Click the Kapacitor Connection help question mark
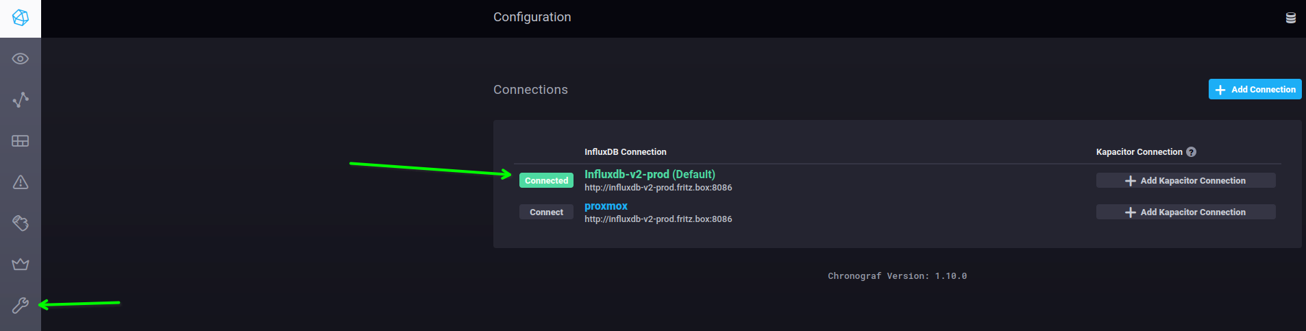1306x331 pixels. [x=1192, y=152]
